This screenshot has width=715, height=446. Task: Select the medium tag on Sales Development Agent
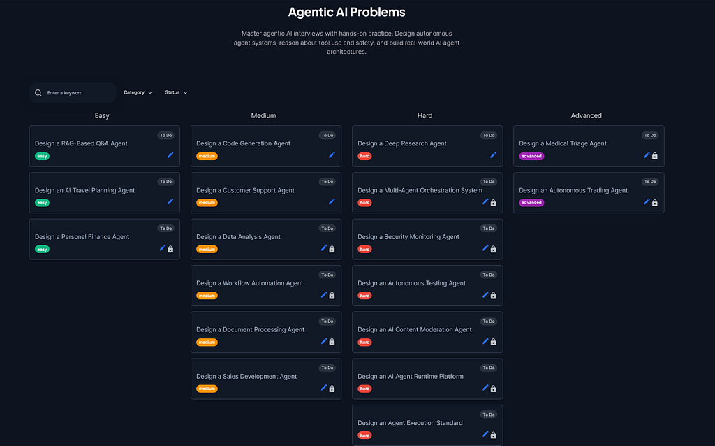[x=207, y=389]
